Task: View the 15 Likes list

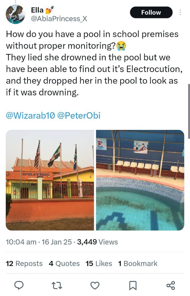Action: tap(99, 264)
